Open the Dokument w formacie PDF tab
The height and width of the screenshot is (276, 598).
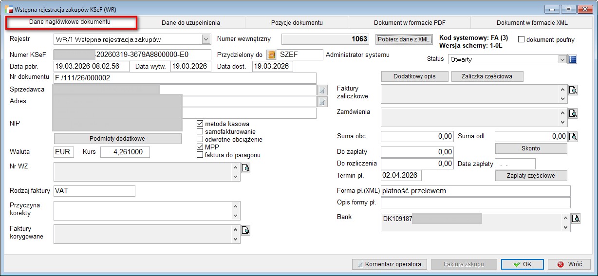pos(409,22)
